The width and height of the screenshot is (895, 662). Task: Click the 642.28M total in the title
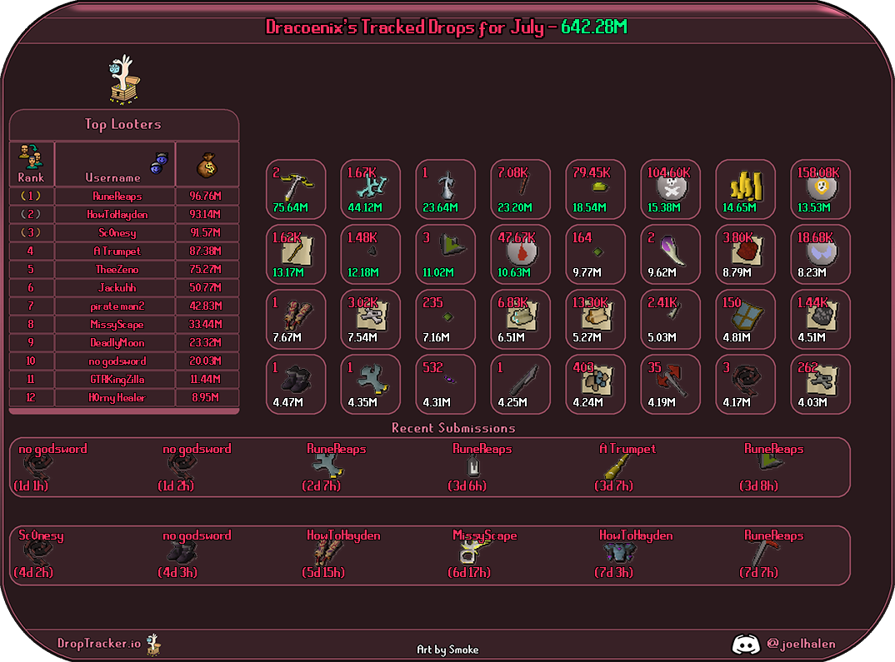593,27
